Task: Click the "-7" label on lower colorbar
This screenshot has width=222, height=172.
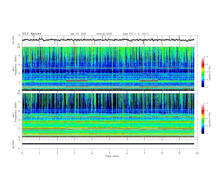Action: coord(207,134)
